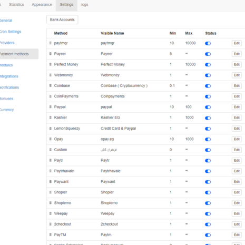The image size is (245, 245).
Task: Open Providers in sidebar
Action: click(7, 43)
